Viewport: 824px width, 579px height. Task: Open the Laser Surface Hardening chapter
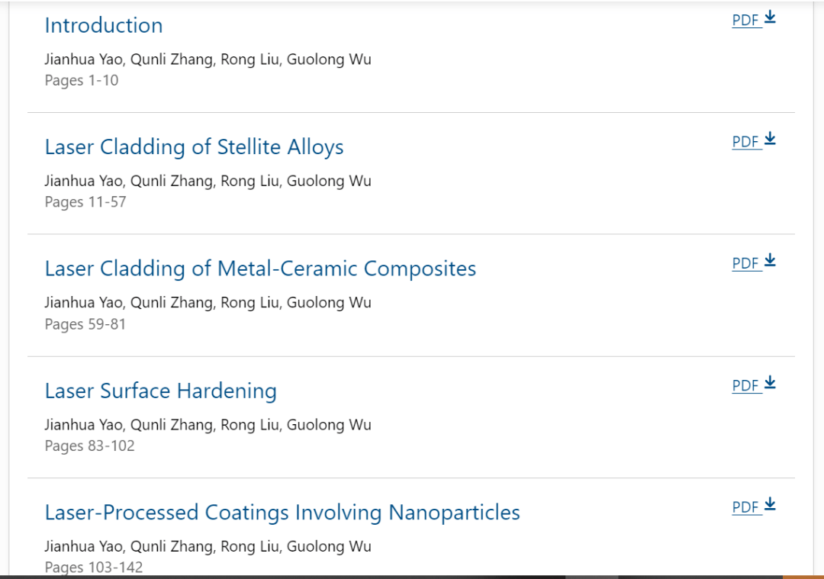tap(160, 391)
